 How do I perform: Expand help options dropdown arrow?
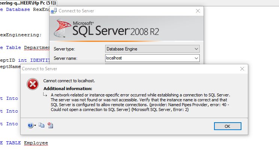click(35, 126)
